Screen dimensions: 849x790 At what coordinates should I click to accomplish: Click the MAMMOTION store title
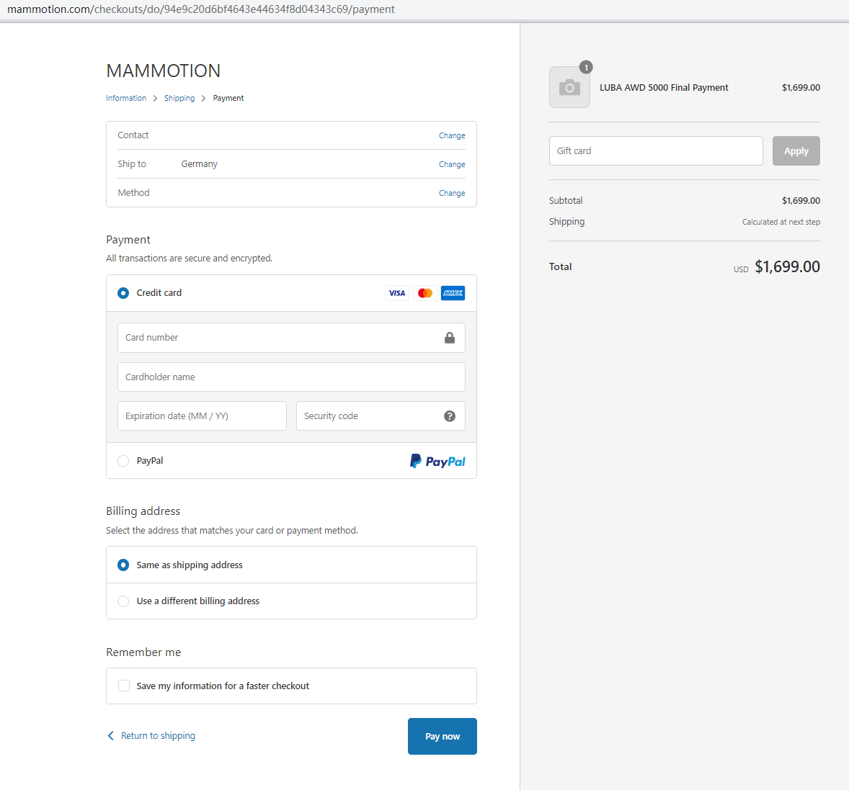[163, 71]
